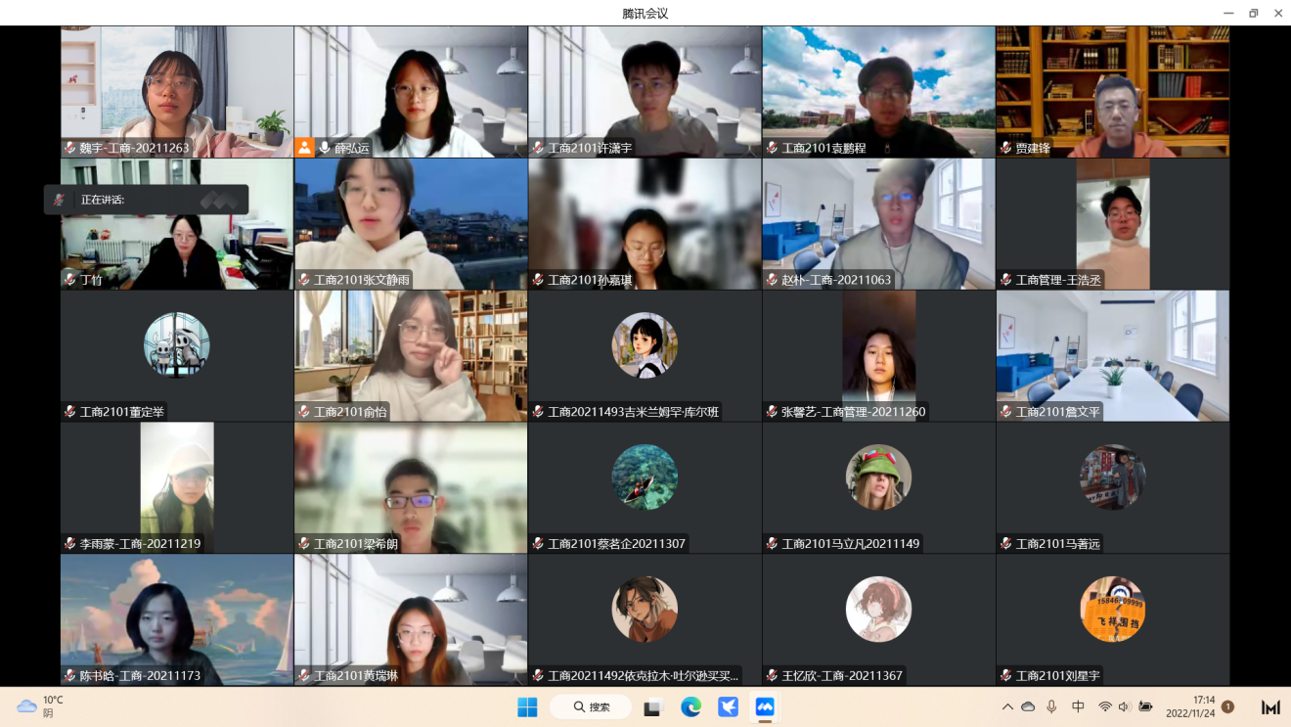
Task: Open the Windows Start menu
Action: coord(527,706)
